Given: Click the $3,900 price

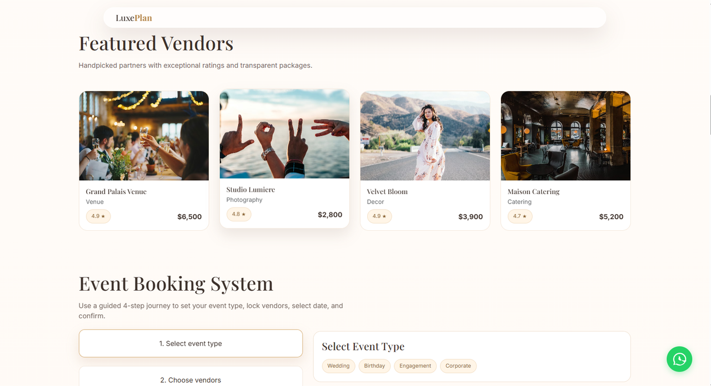Looking at the screenshot, I should [470, 217].
